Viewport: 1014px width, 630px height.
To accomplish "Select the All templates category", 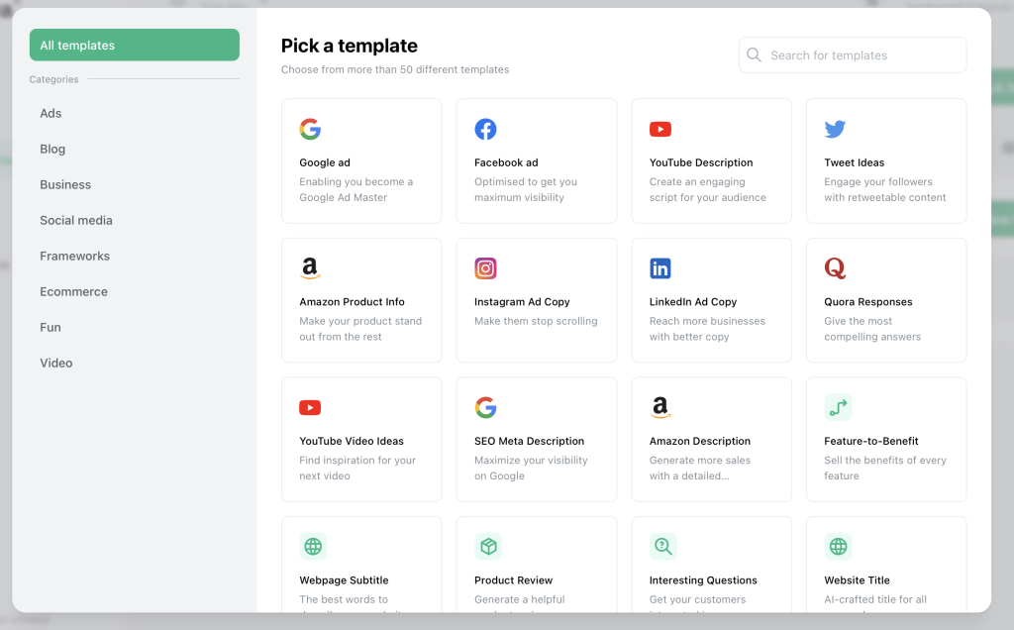I will (x=135, y=46).
